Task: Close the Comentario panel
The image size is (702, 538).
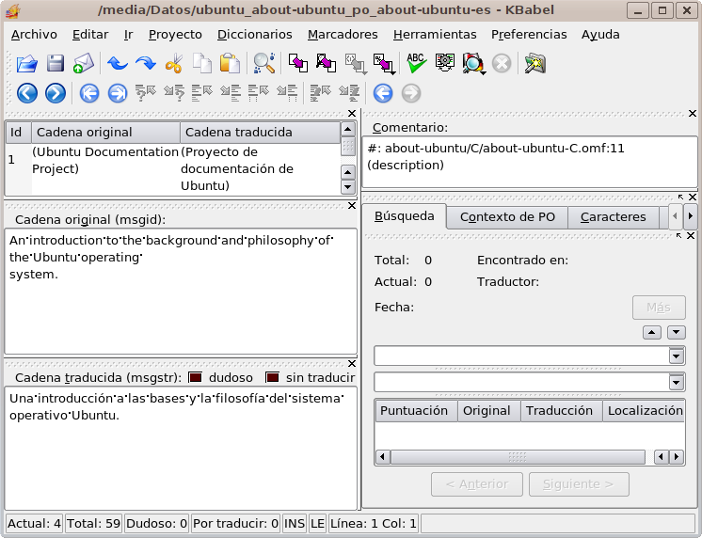Action: tap(693, 114)
